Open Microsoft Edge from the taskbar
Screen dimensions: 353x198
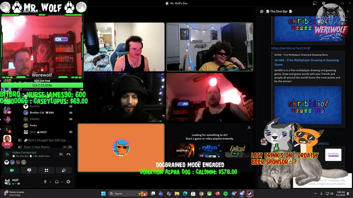[185, 194]
